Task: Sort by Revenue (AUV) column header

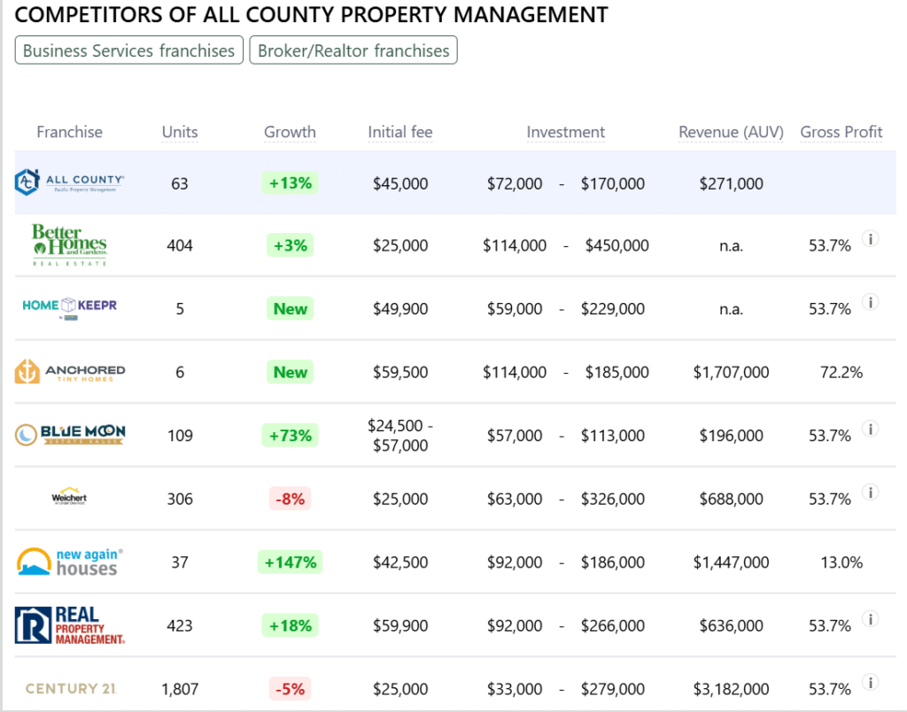Action: pyautogui.click(x=731, y=132)
